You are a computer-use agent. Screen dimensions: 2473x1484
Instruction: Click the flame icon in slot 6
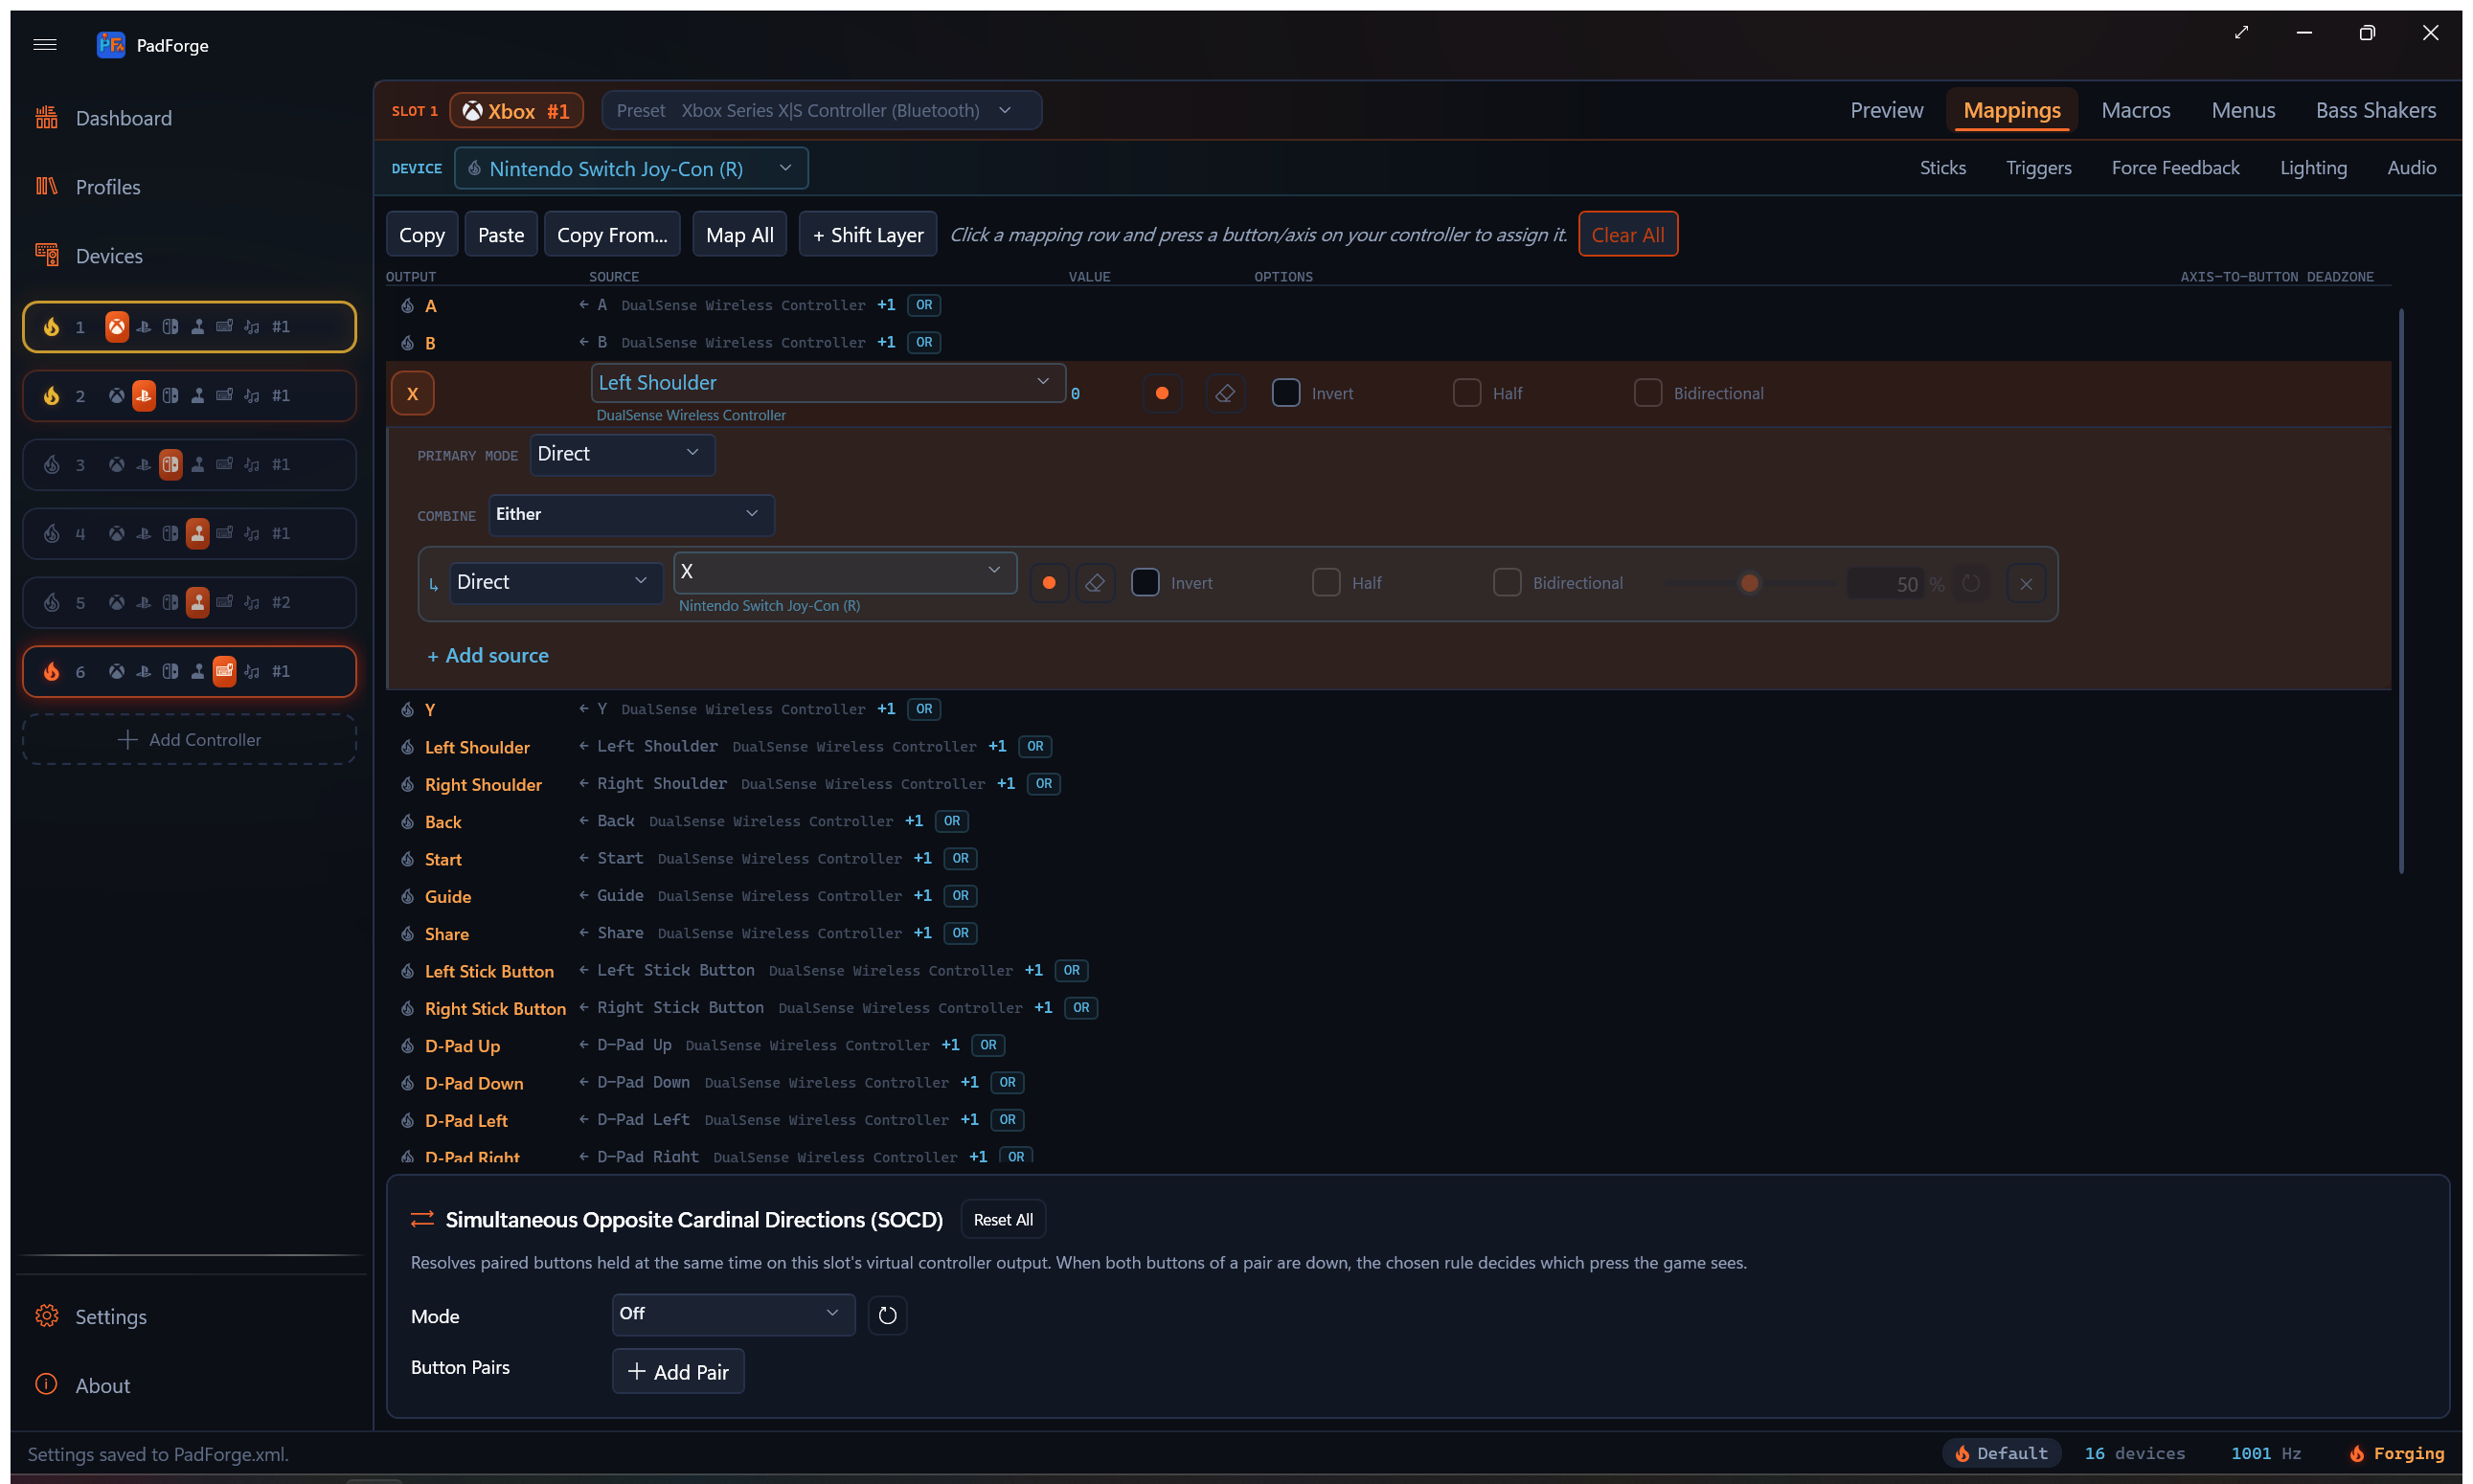pyautogui.click(x=52, y=672)
